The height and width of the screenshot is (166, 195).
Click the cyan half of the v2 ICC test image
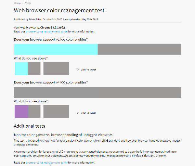(x=56, y=49)
